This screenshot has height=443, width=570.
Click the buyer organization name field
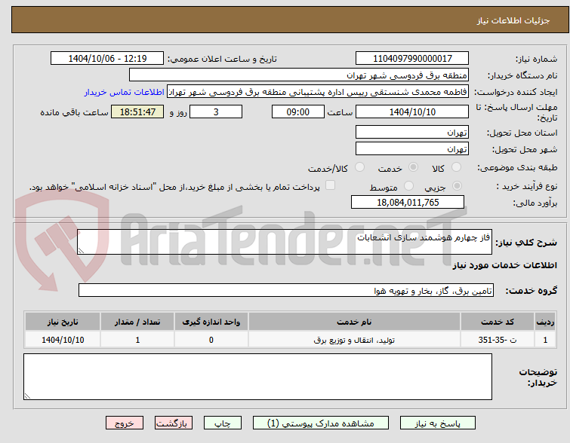[x=299, y=75]
